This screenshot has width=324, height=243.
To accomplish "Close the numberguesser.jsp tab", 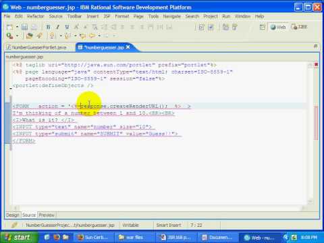I will (128, 47).
